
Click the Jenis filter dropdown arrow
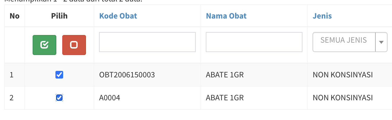point(381,42)
